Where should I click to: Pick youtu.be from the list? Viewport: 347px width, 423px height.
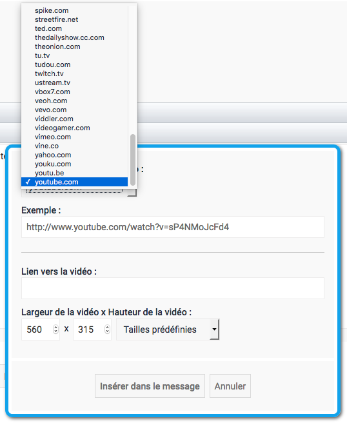click(x=74, y=173)
